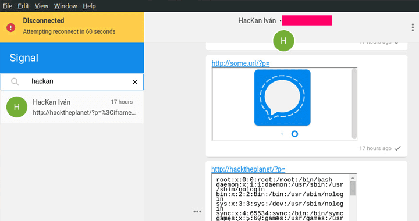Click the Signal logo iframe scrollbar

pos(354,104)
